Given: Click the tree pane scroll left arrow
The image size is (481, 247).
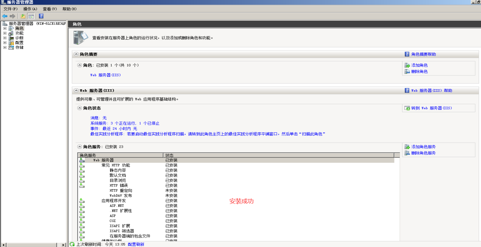Looking at the screenshot, I should point(4,245).
